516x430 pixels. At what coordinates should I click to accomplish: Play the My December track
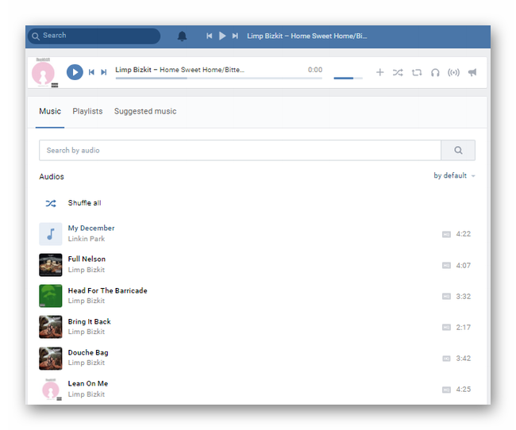[91, 228]
